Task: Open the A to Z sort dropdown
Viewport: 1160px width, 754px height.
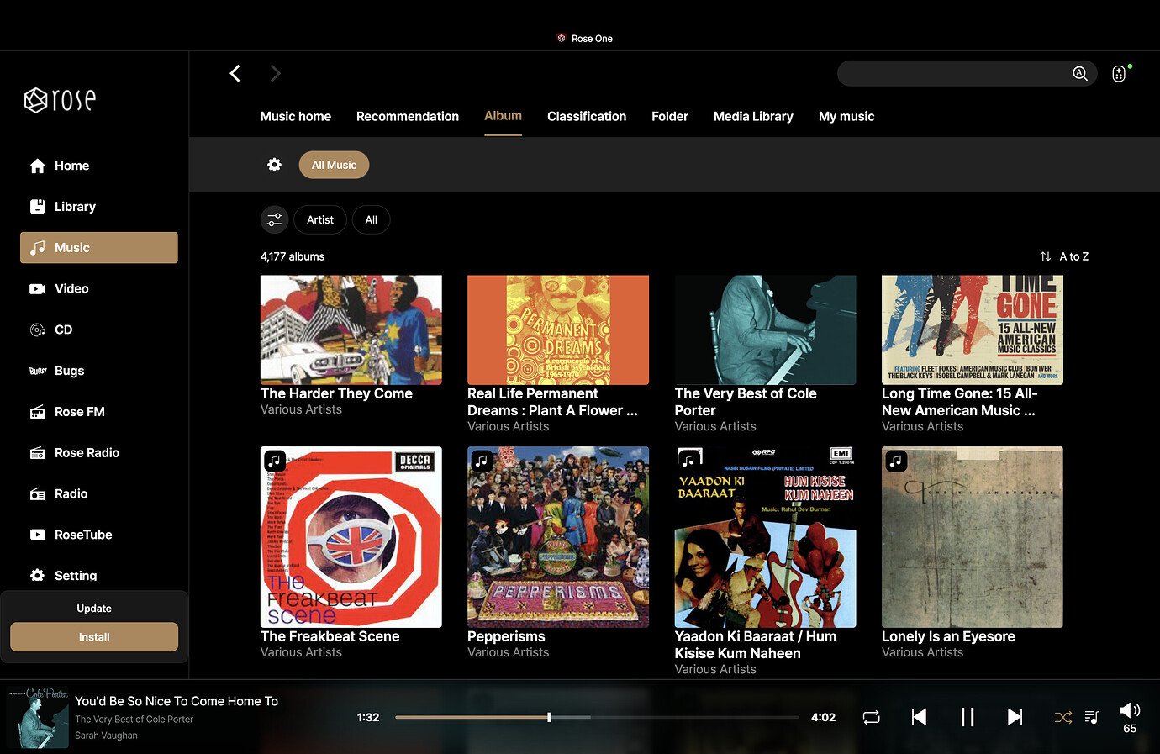Action: click(1064, 256)
